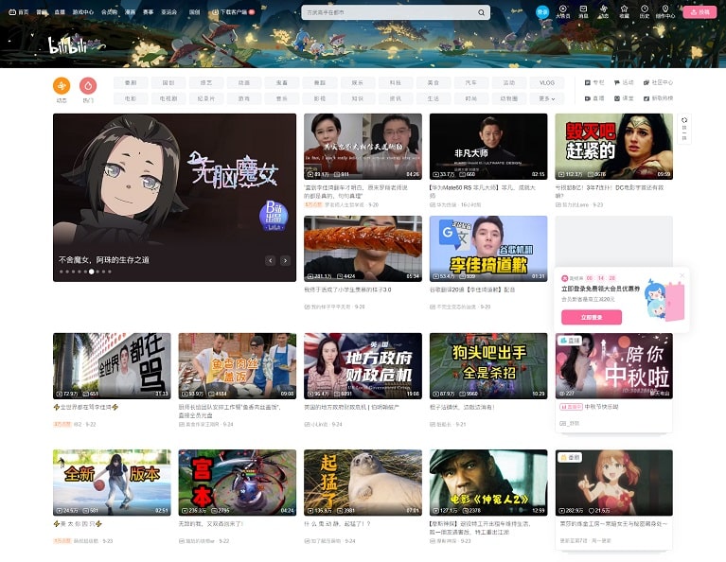Open the 地方政府财政危机 video thumbnail
The image size is (726, 562).
[x=363, y=366]
